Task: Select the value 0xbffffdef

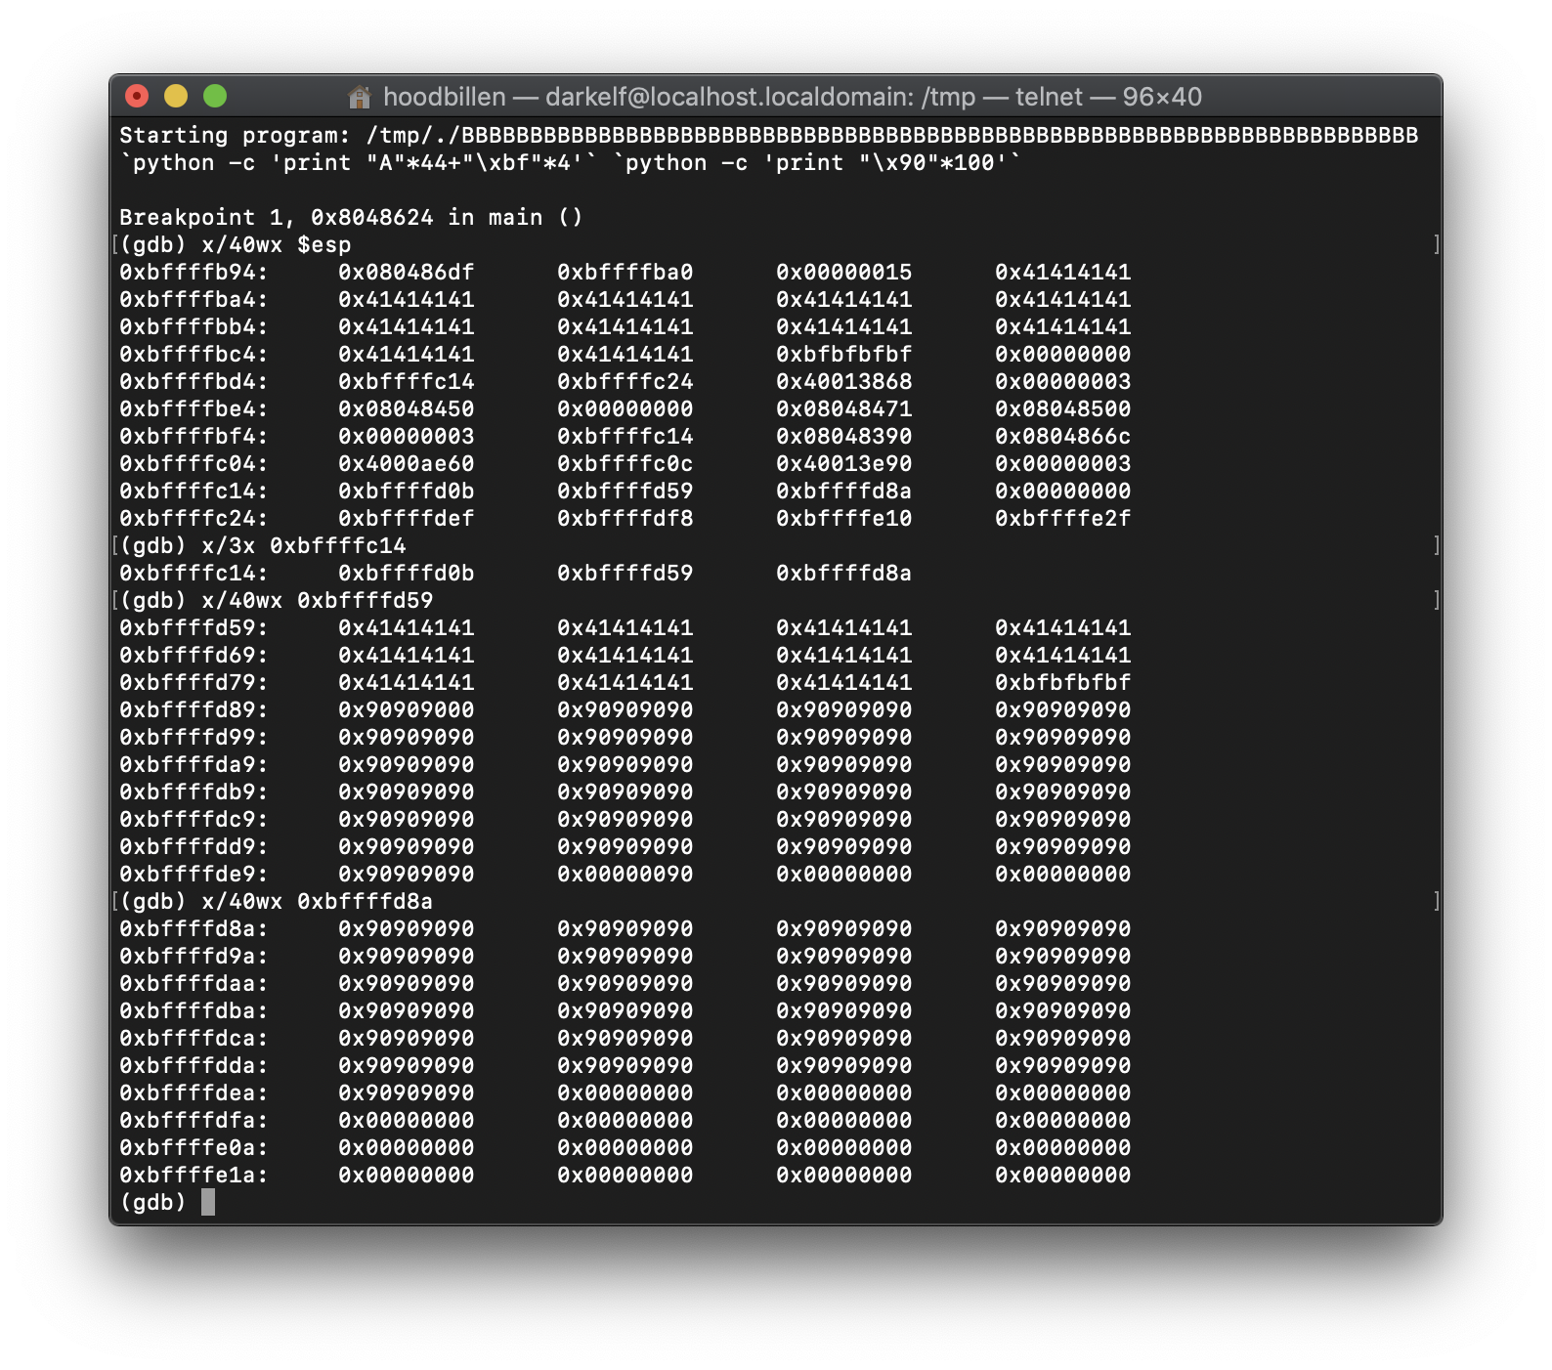Action: click(x=407, y=518)
